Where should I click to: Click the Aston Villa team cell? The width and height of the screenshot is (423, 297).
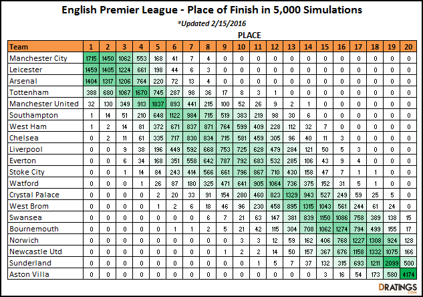click(29, 274)
